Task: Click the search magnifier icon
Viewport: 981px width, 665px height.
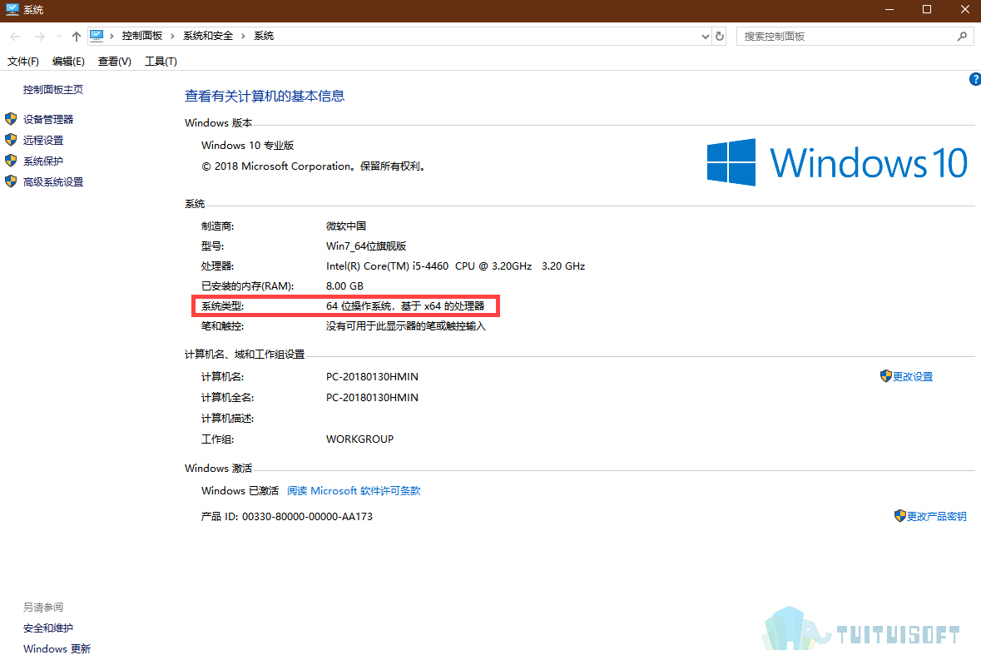Action: pyautogui.click(x=962, y=37)
